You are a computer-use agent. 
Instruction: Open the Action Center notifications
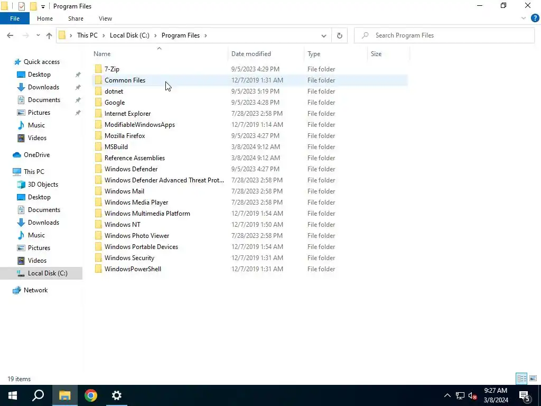click(x=525, y=395)
